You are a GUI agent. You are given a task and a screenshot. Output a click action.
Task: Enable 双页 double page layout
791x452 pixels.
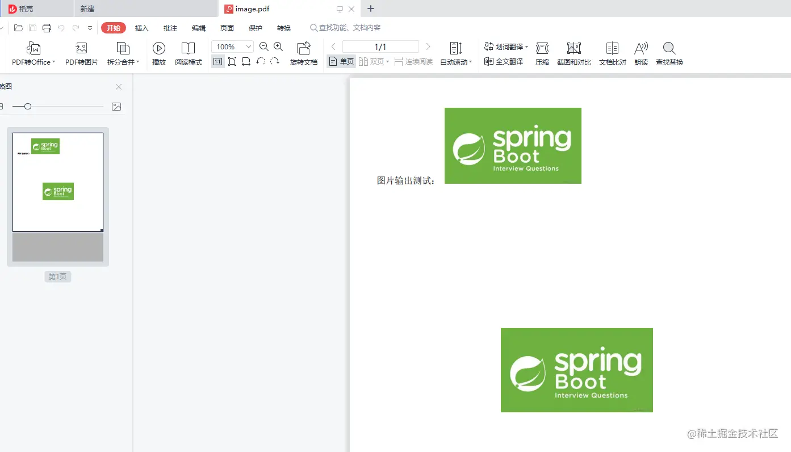tap(374, 61)
